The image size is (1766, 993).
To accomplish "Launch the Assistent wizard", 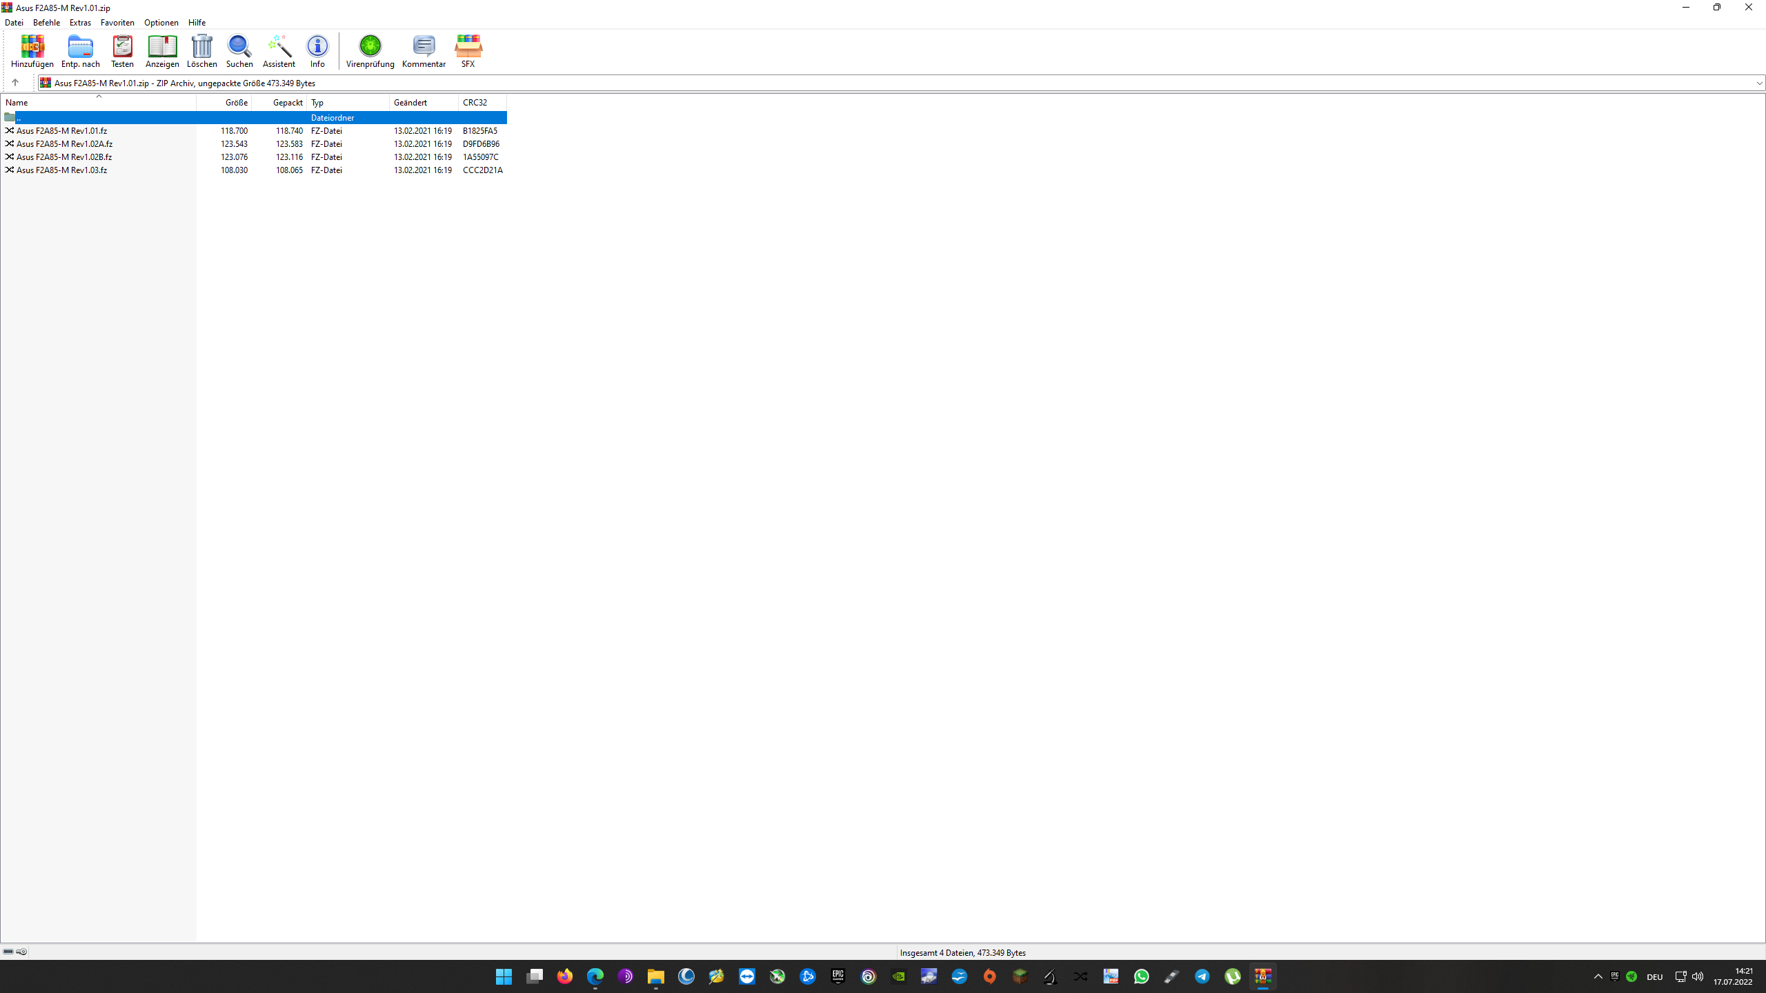I will coord(279,51).
